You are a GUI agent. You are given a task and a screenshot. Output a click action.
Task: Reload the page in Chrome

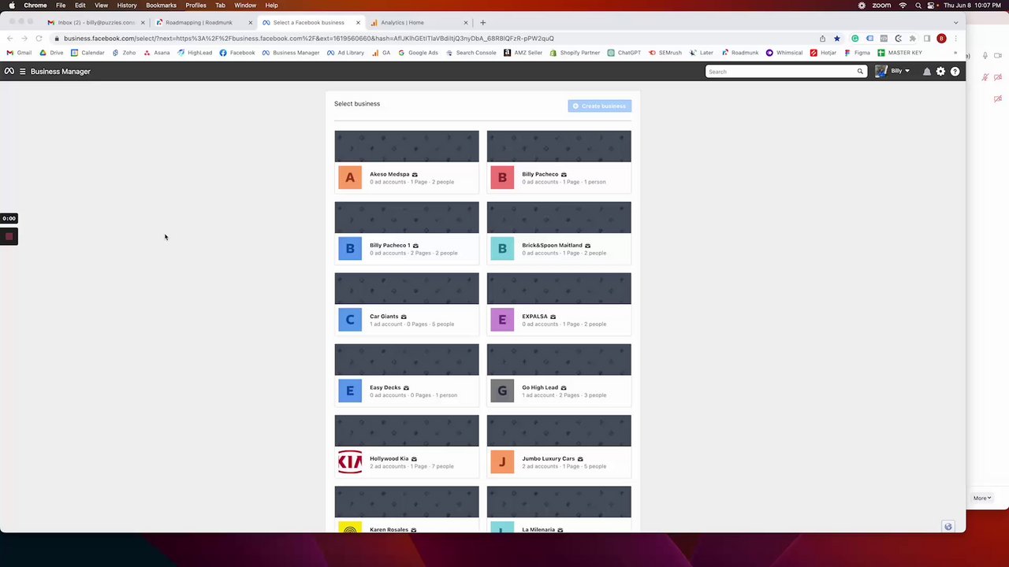(x=39, y=38)
